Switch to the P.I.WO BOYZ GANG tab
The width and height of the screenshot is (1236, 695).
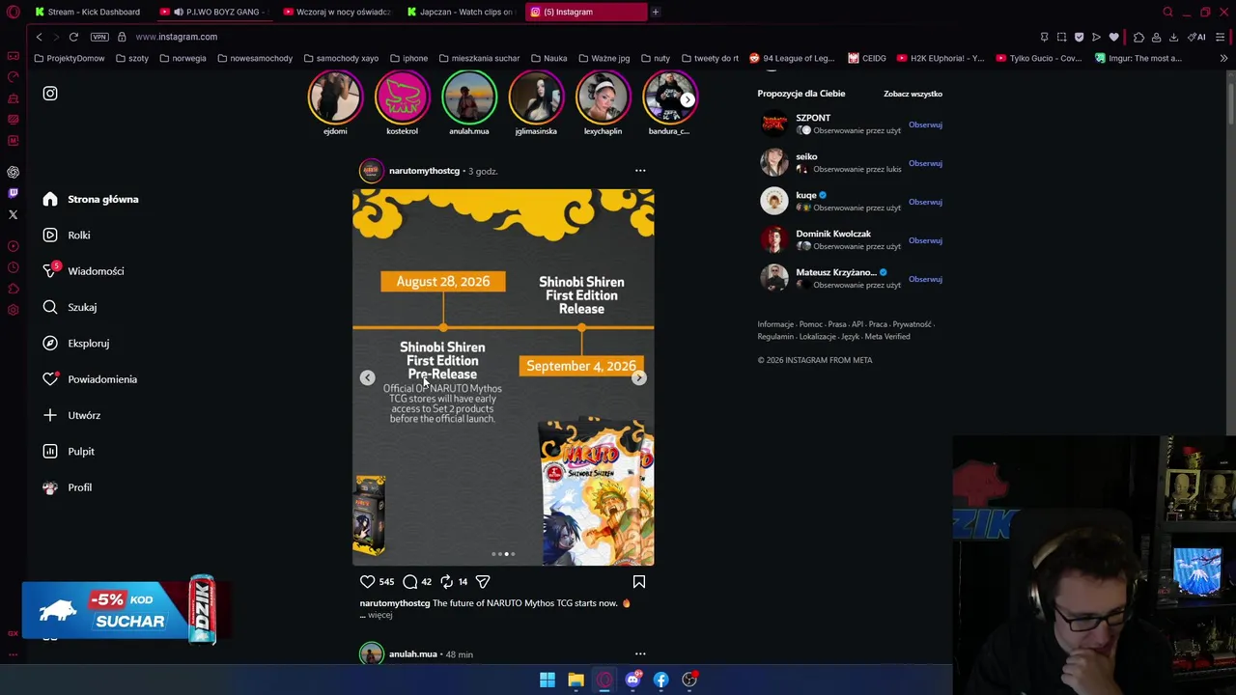[214, 12]
